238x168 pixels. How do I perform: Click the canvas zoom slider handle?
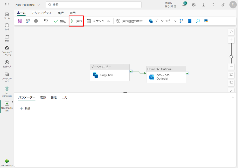point(231,57)
